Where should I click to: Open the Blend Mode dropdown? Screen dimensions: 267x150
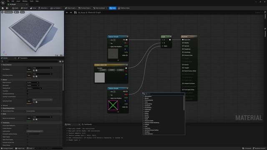point(33,85)
